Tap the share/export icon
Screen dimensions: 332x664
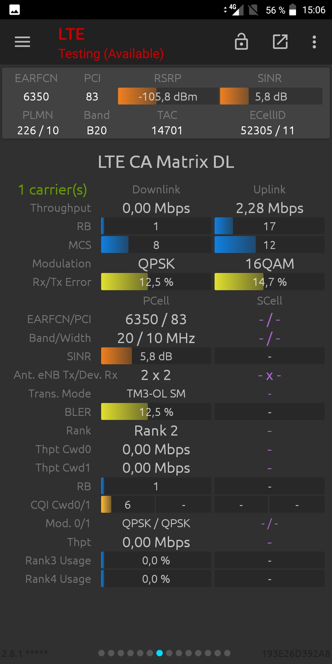click(280, 41)
